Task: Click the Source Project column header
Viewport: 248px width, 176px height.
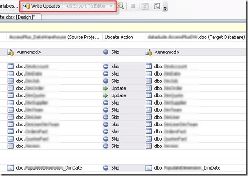Action: pos(54,37)
